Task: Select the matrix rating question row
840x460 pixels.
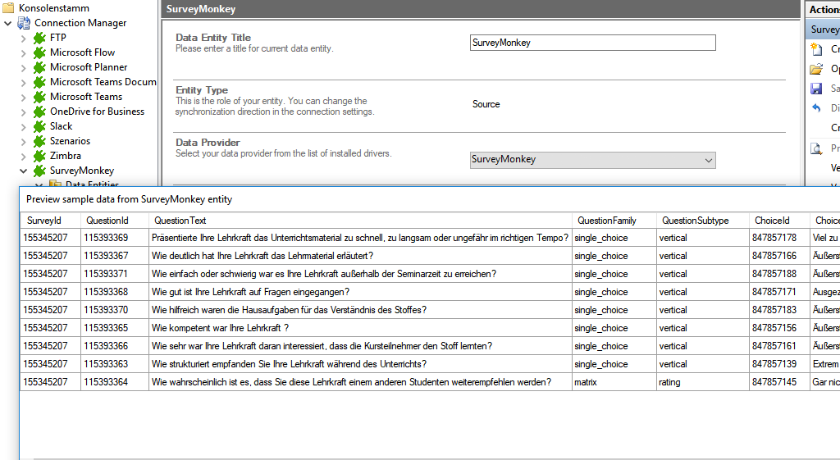Action: tap(351, 382)
